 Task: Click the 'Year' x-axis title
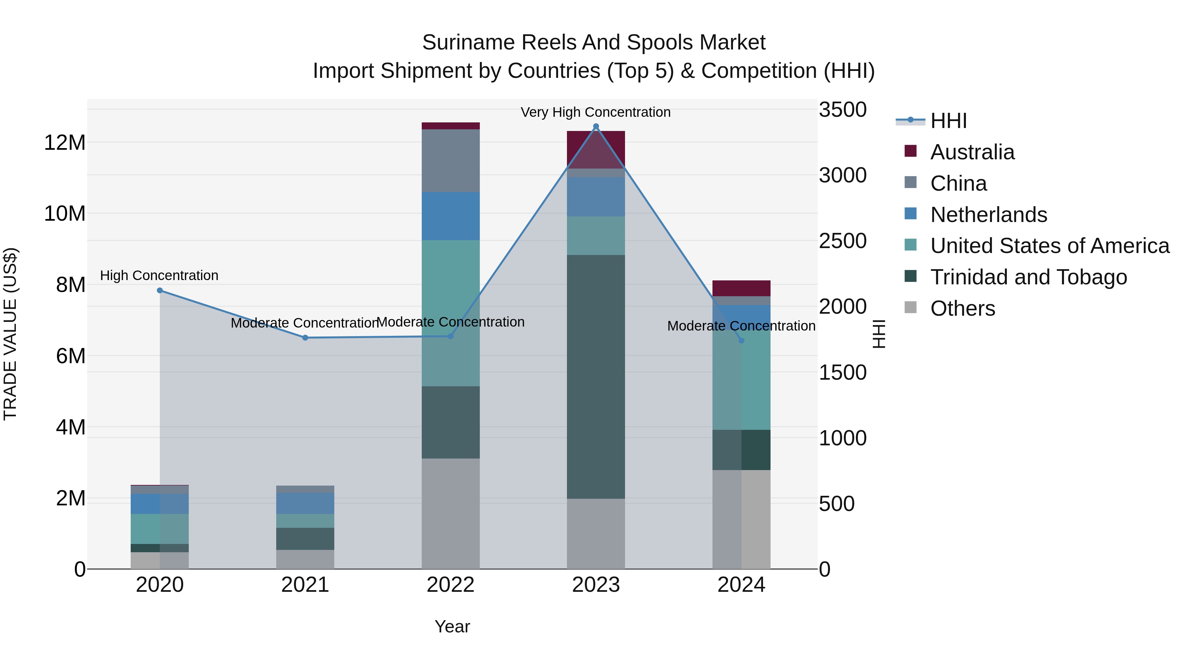(x=452, y=626)
